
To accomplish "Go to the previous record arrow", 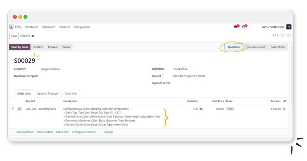I will click(283, 35).
